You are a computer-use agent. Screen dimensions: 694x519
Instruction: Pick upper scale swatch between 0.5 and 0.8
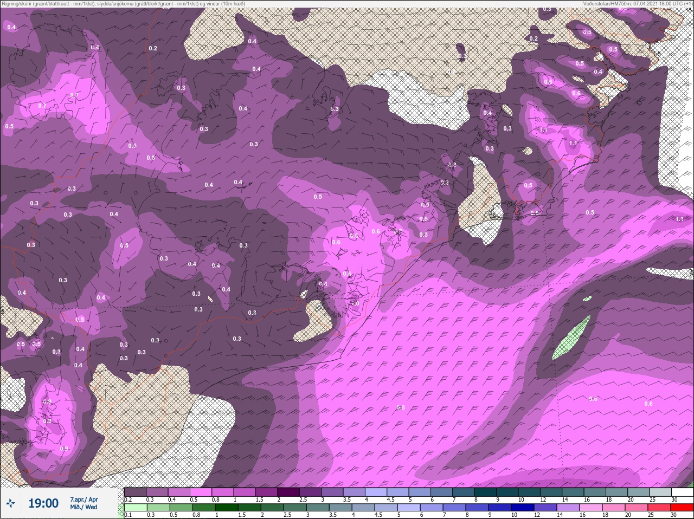click(201, 492)
